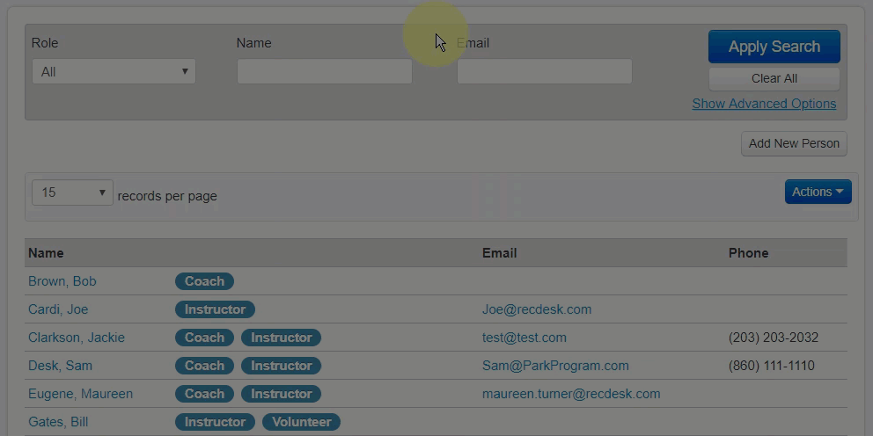Click the Clear All button
Viewport: 873px width, 436px height.
coord(774,78)
